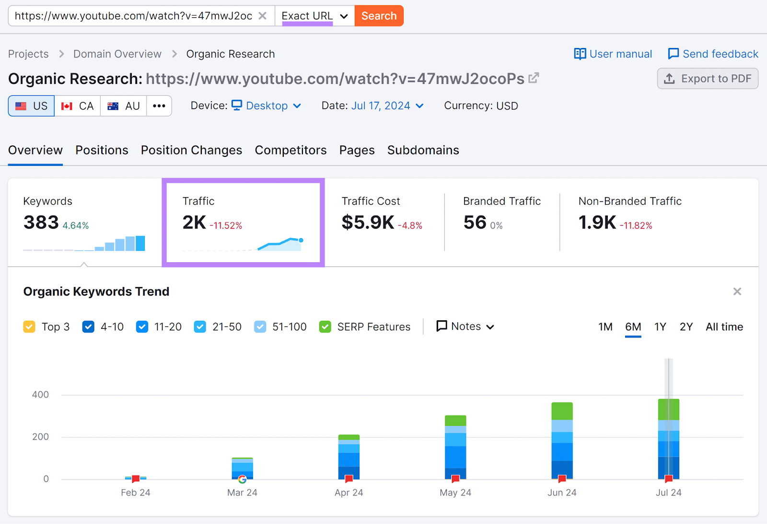Click the Traffic Cost $5.9K value

368,222
